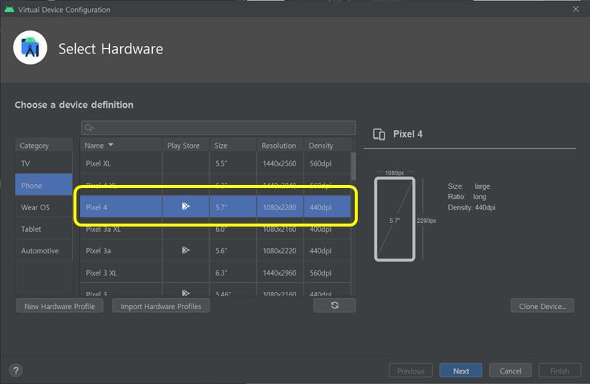
Task: Click New Hardware Profile button
Action: tap(59, 306)
